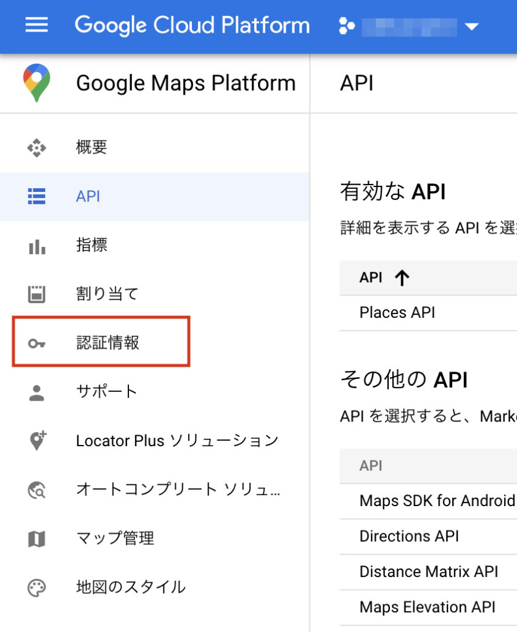Click the Google Cloud Platform title
This screenshot has width=517, height=632.
coord(192,25)
